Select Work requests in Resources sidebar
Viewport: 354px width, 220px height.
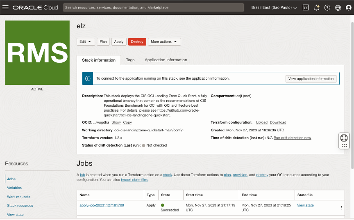pos(18,197)
